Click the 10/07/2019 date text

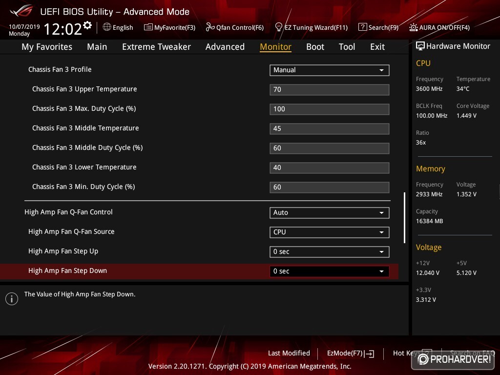[24, 27]
